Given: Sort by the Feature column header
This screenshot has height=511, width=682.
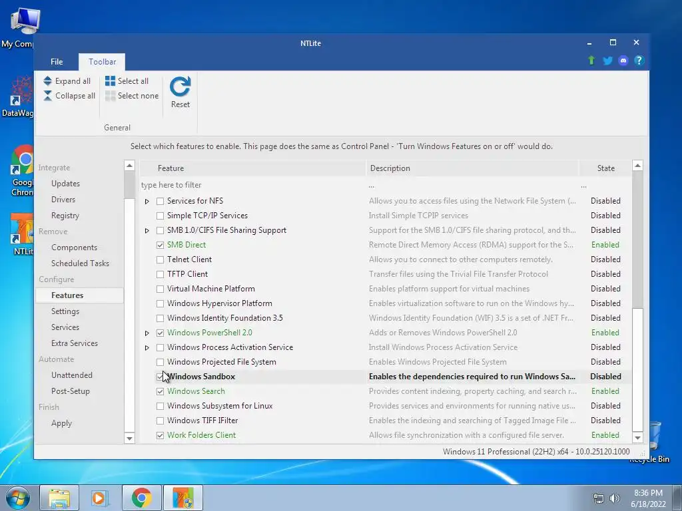Looking at the screenshot, I should (x=252, y=168).
